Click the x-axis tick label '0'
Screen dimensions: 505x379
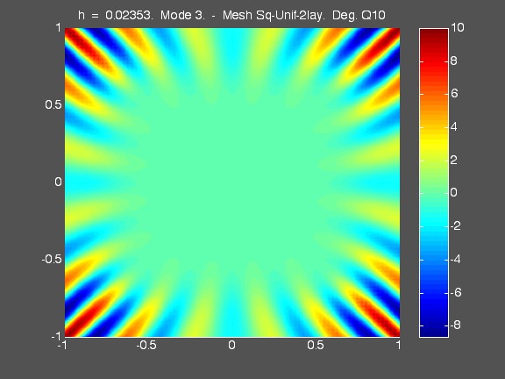click(x=231, y=346)
